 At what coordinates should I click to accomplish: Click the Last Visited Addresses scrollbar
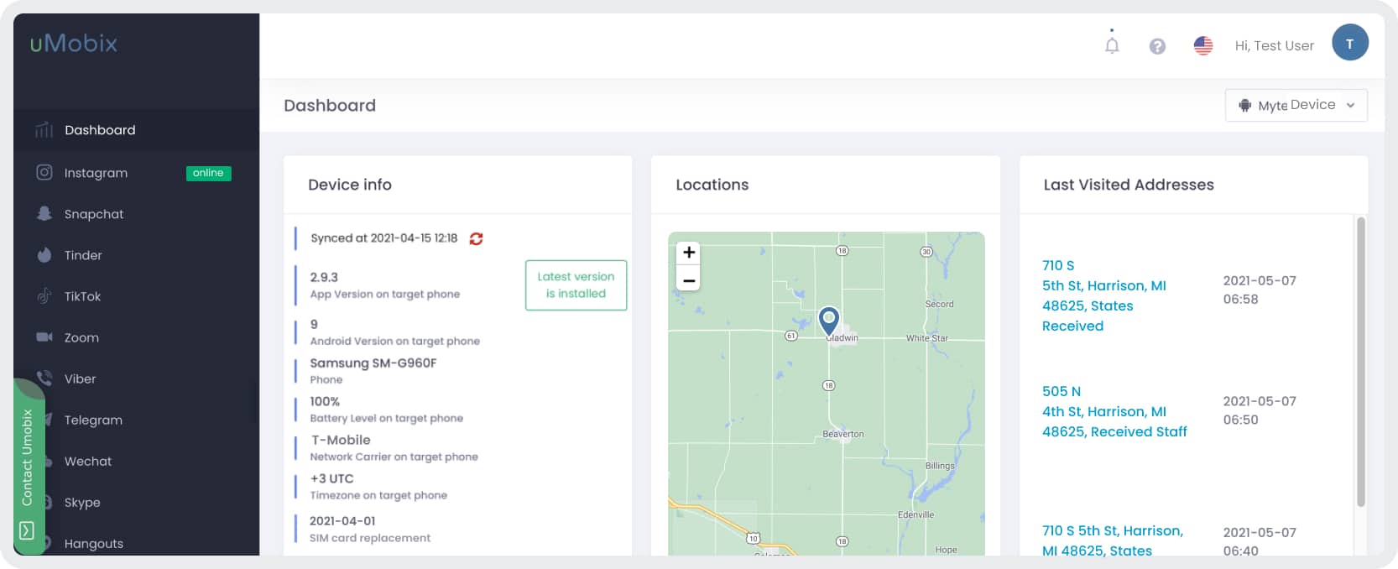click(1361, 362)
